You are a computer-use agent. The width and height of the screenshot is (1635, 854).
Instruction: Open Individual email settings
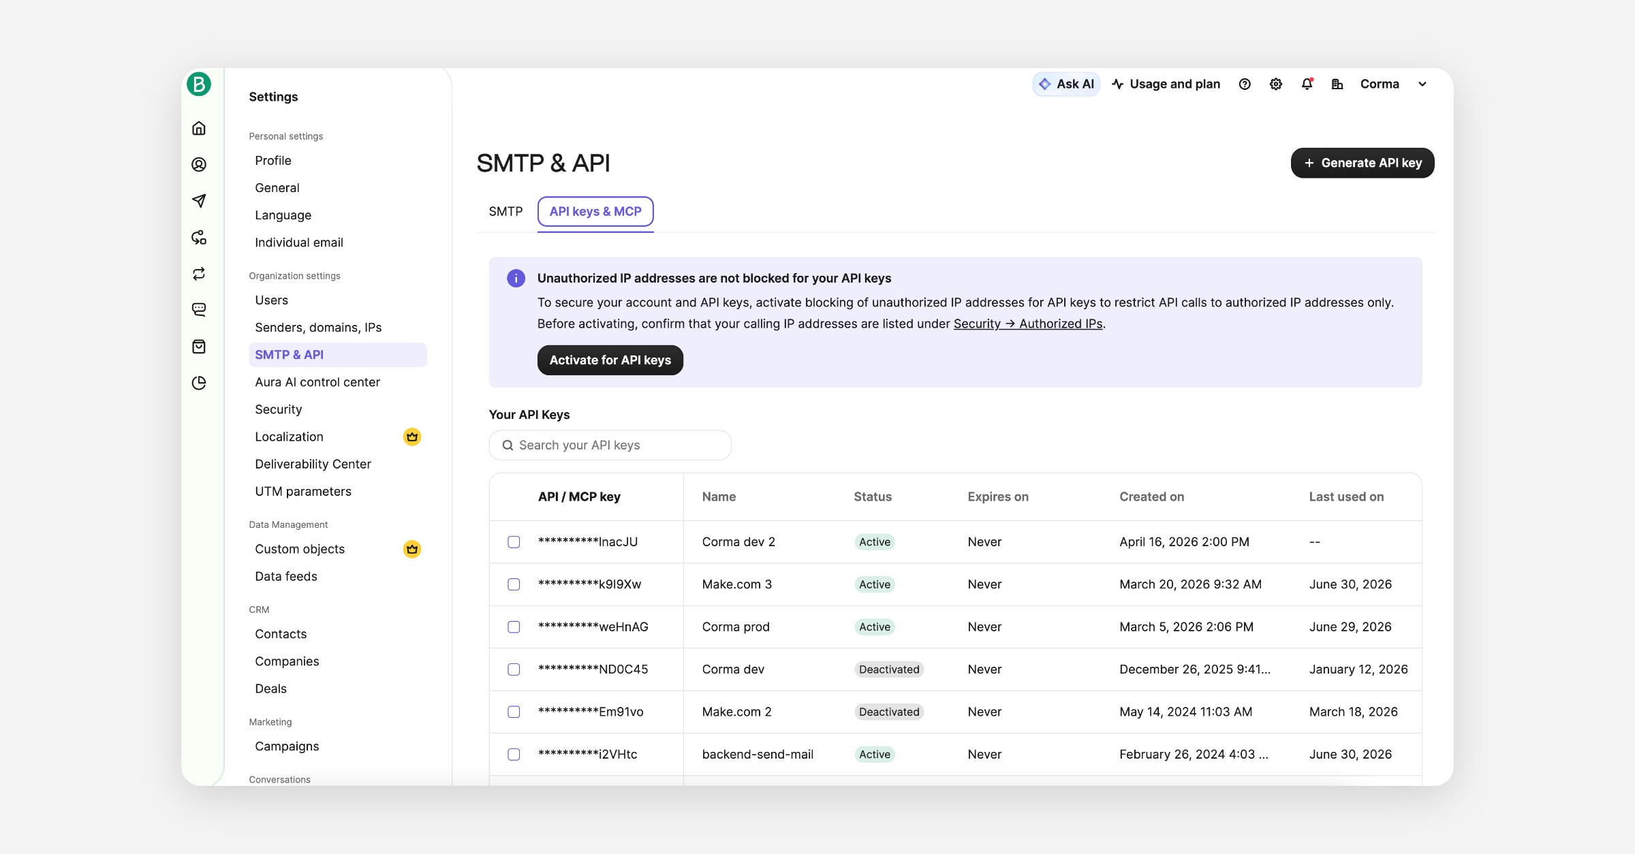click(x=338, y=242)
